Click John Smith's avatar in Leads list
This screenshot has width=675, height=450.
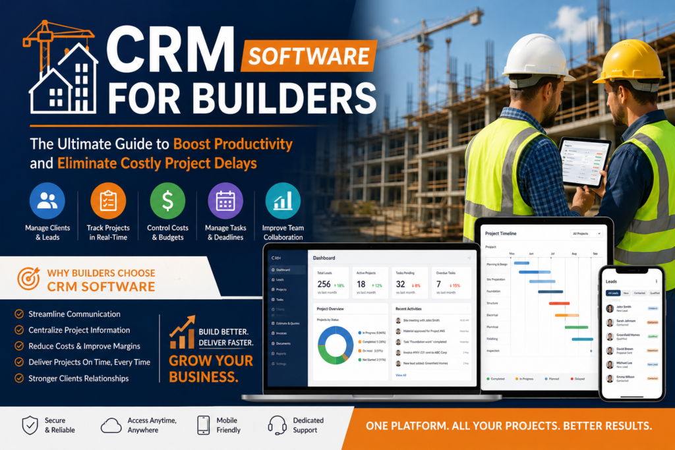pos(610,308)
